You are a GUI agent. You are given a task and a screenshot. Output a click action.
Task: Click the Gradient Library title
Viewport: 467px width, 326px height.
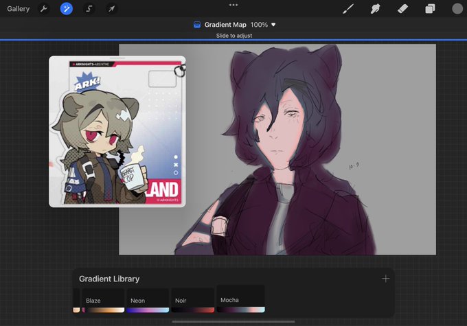pos(109,279)
